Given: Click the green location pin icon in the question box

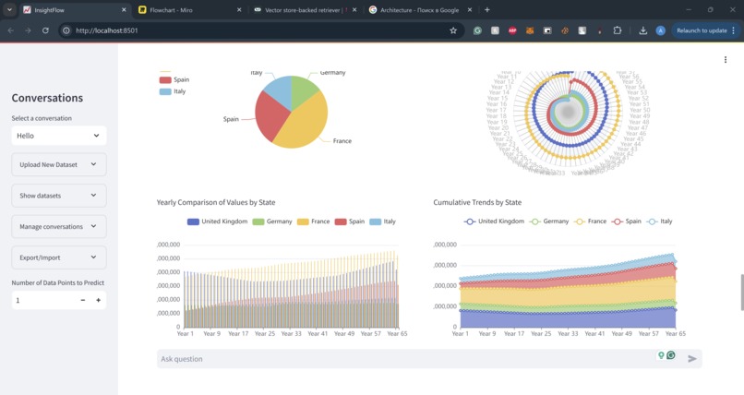Looking at the screenshot, I should coord(661,354).
